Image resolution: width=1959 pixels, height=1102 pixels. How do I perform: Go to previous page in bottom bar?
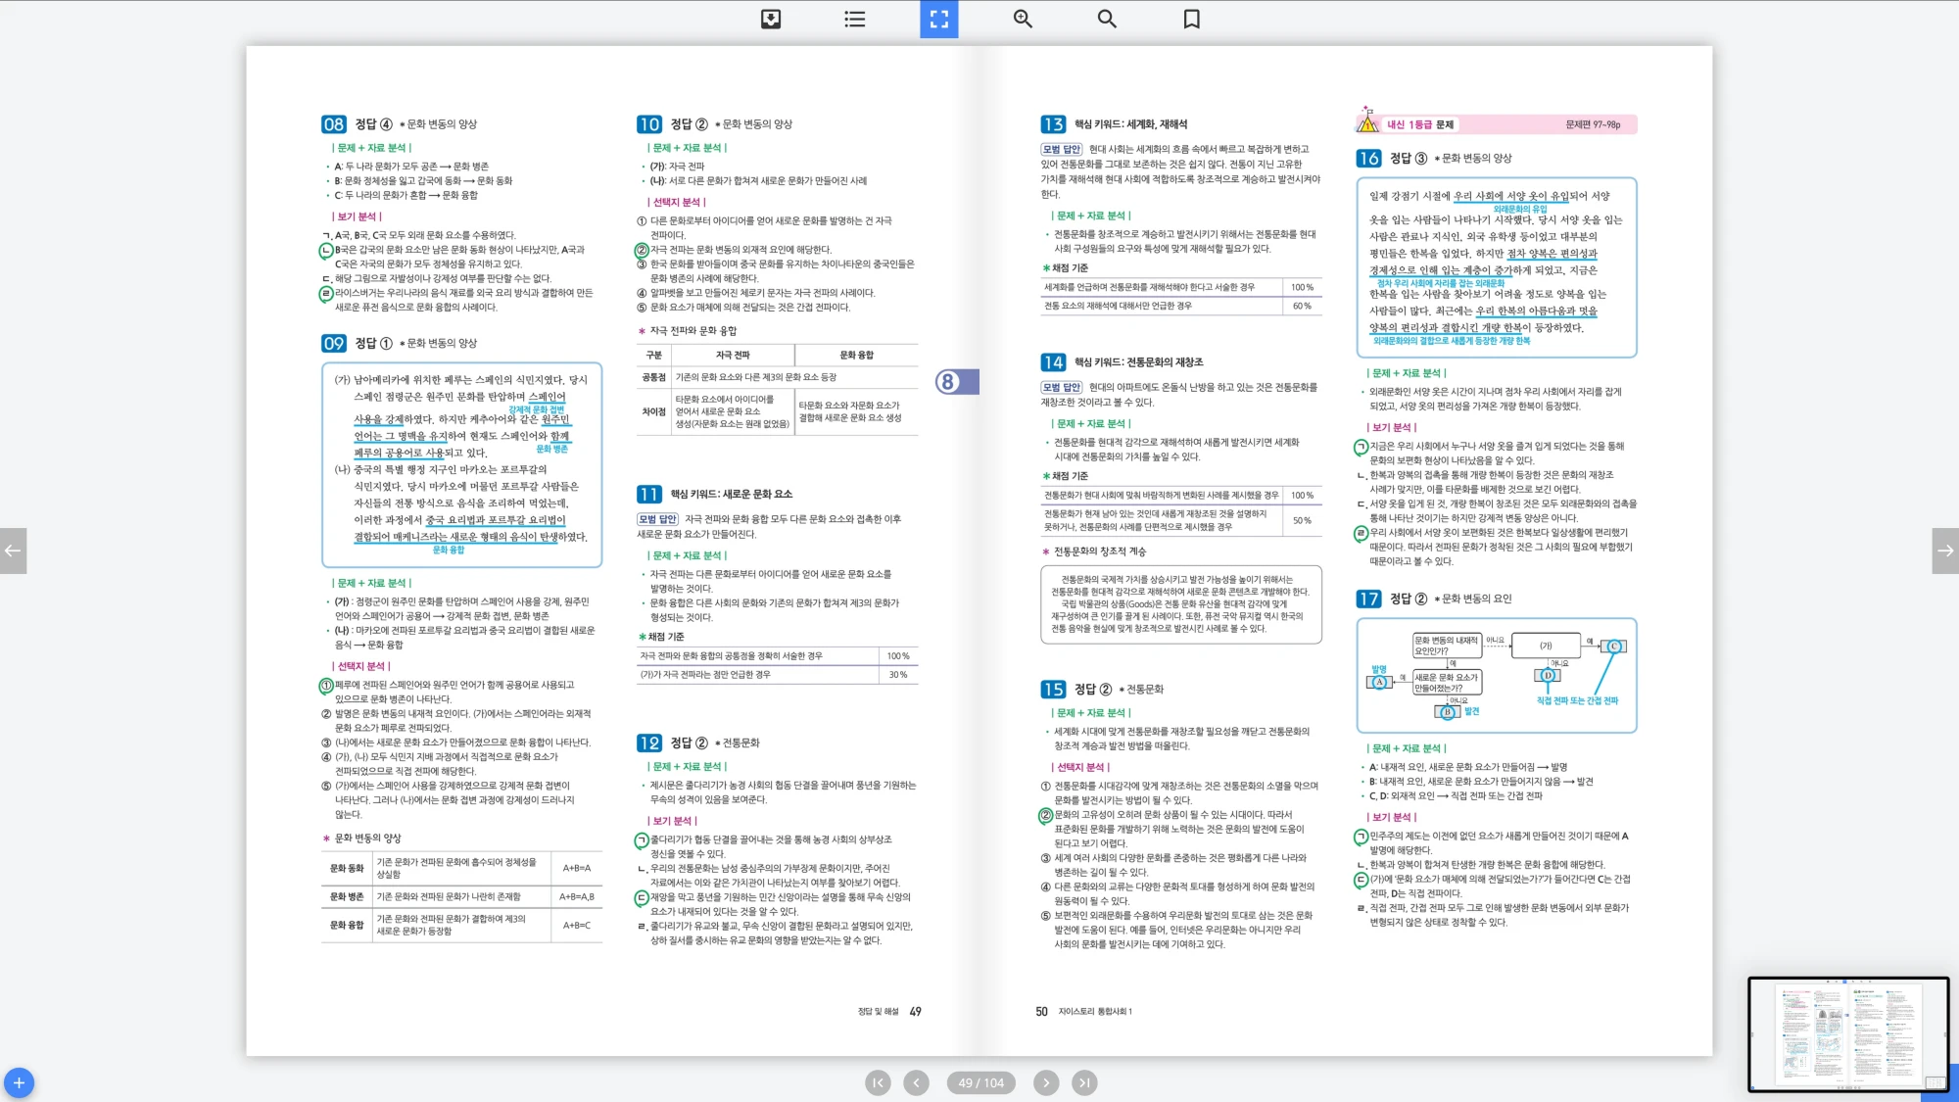[x=916, y=1082]
